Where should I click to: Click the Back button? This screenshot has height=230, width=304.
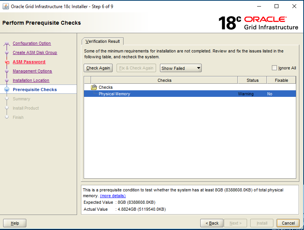click(x=212, y=223)
